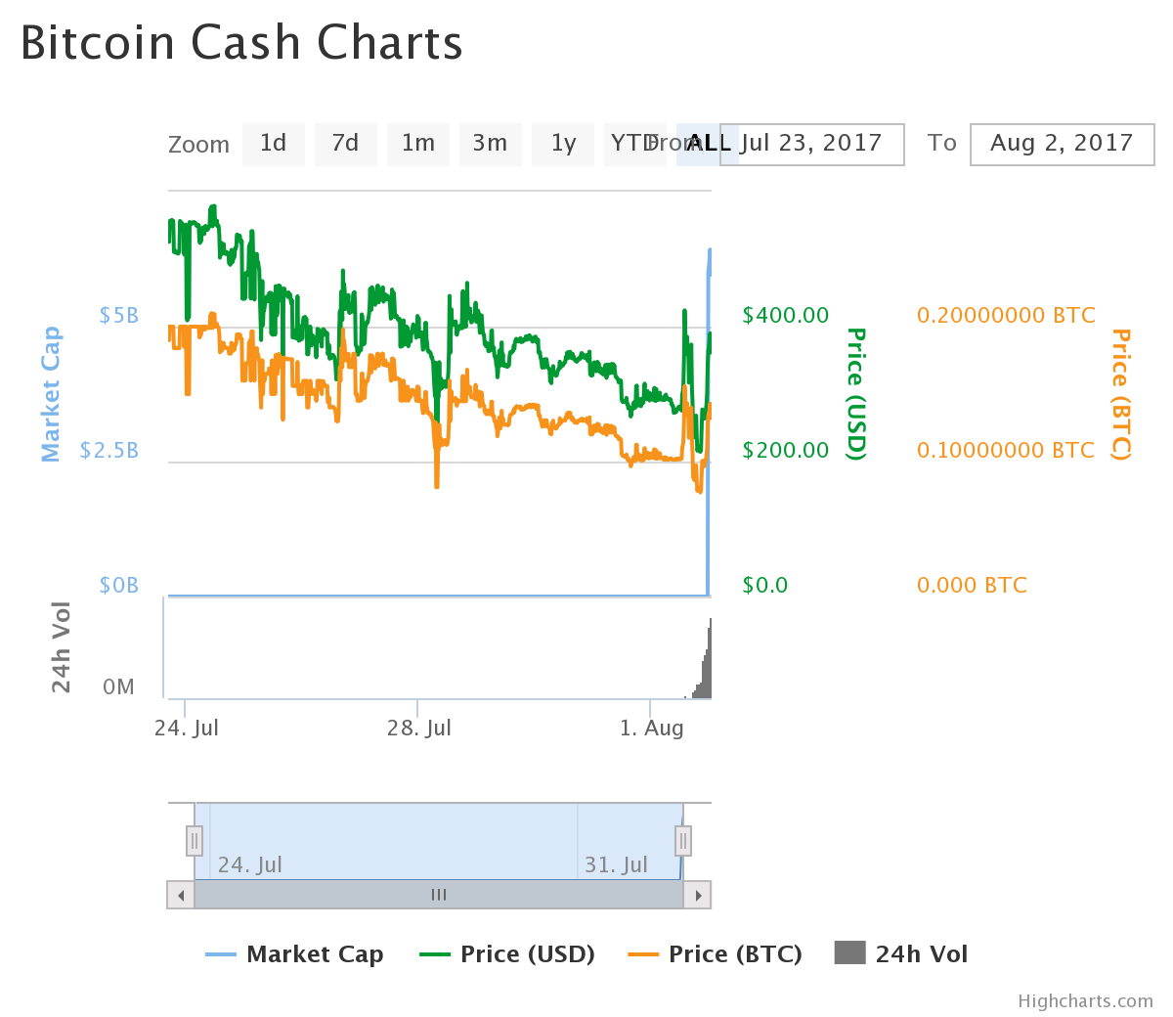1173x1017 pixels.
Task: Hide the Price (BTC) series
Action: [716, 954]
